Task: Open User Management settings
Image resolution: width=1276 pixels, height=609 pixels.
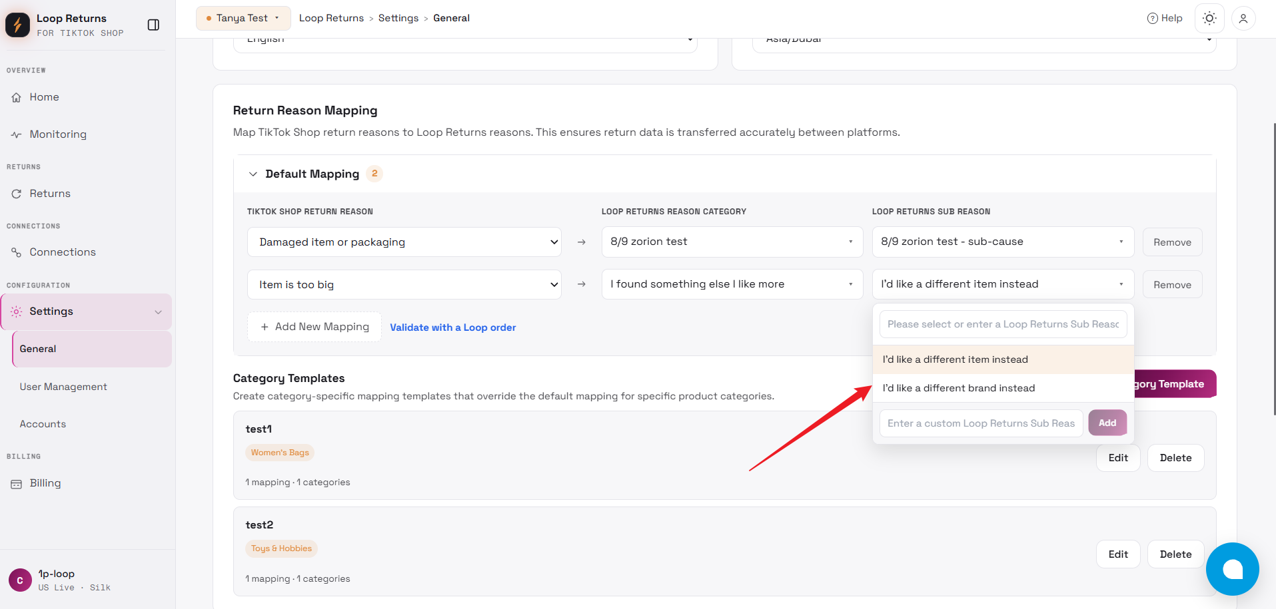Action: click(63, 387)
